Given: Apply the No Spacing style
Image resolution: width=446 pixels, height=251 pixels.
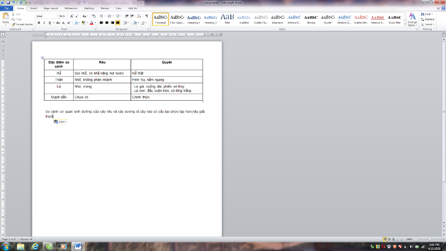Looking at the screenshot, I should point(177,19).
